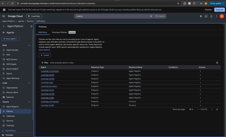Follow the Learn more link
This screenshot has width=226, height=137.
(44, 50)
